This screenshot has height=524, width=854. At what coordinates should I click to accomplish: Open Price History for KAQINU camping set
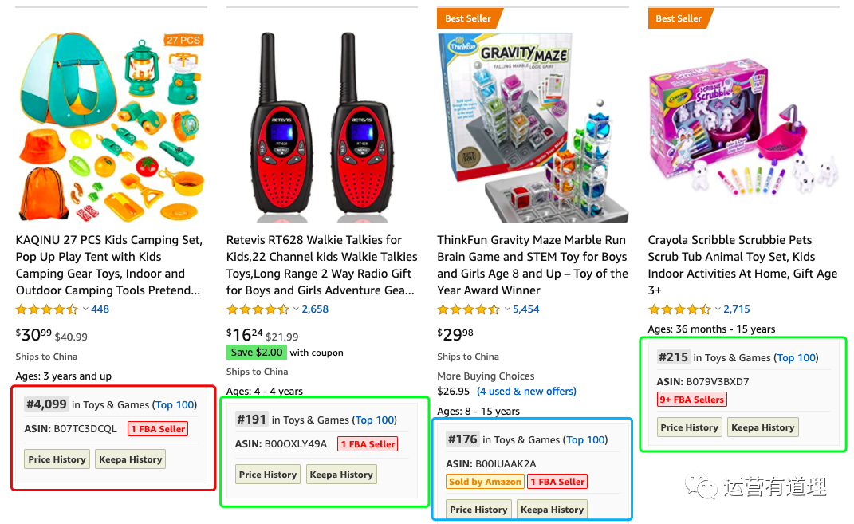(57, 459)
